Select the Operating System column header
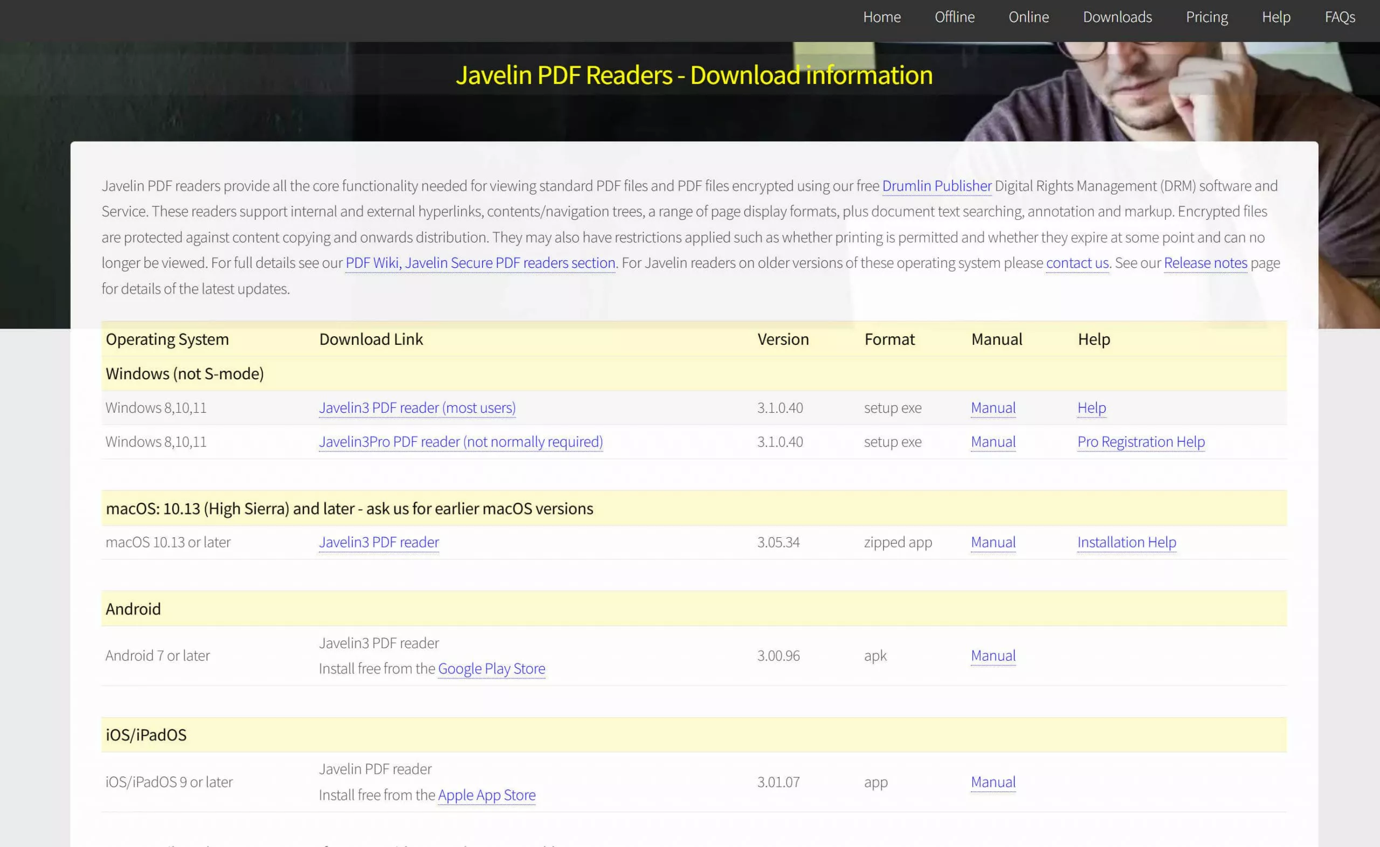This screenshot has width=1380, height=847. 167,339
